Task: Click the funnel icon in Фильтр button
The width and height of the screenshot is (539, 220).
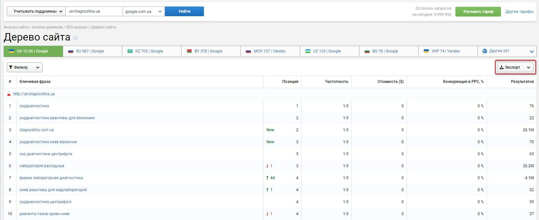Action: point(11,67)
